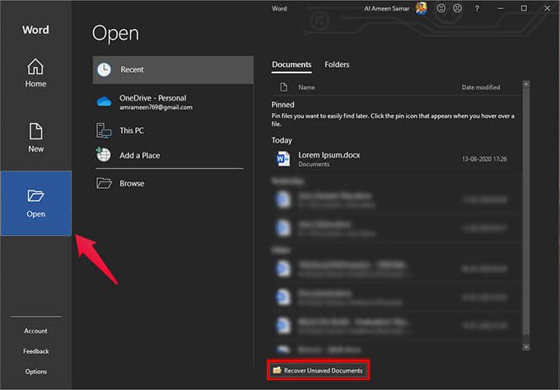
Task: Choose This PC location
Action: [173, 130]
